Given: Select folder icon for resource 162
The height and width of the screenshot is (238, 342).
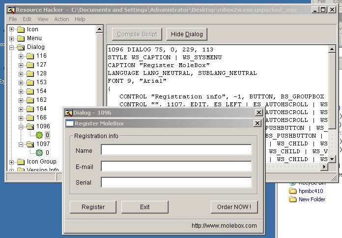Looking at the screenshot, I should coord(30,100).
